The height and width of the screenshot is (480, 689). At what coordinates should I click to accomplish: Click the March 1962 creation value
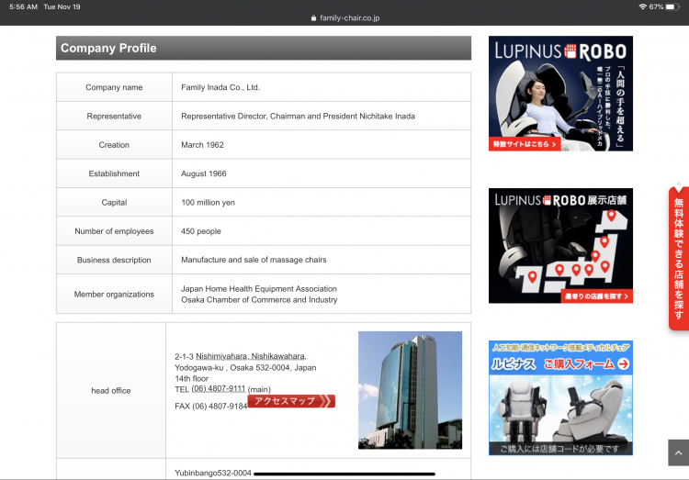[x=202, y=145]
